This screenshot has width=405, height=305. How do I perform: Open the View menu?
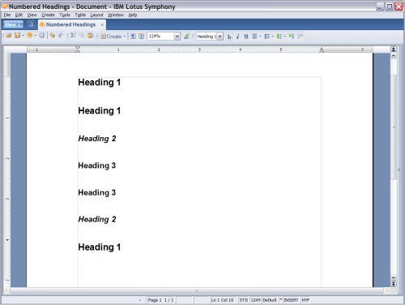pos(32,15)
